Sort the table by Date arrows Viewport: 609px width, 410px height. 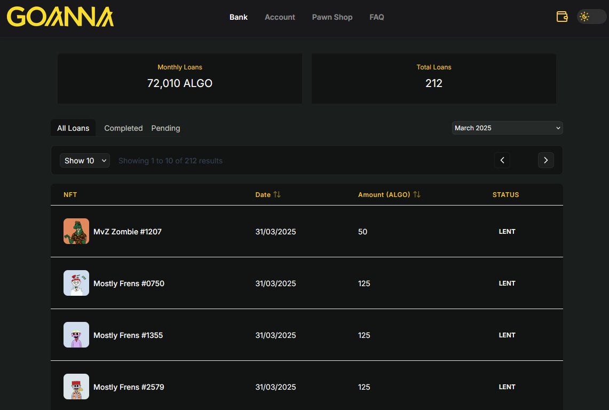[x=277, y=194]
